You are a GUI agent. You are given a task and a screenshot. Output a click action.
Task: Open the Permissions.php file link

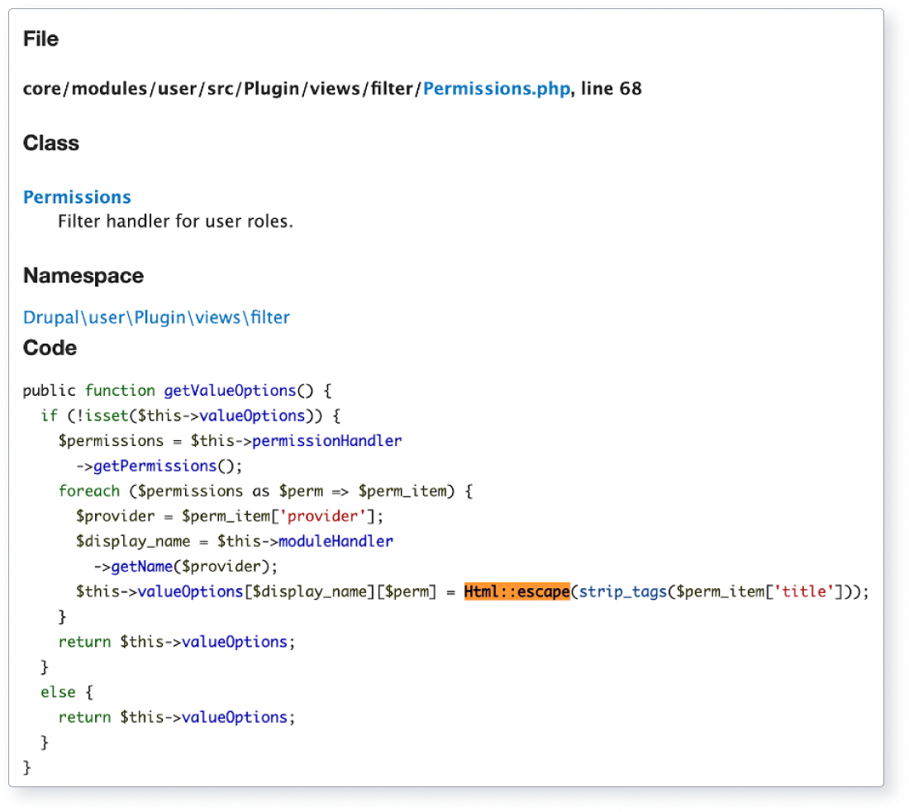click(x=494, y=88)
